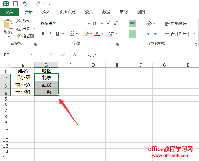Open clipboard group dialog launcher
Viewport: 199px width, 161px height.
pos(35,44)
